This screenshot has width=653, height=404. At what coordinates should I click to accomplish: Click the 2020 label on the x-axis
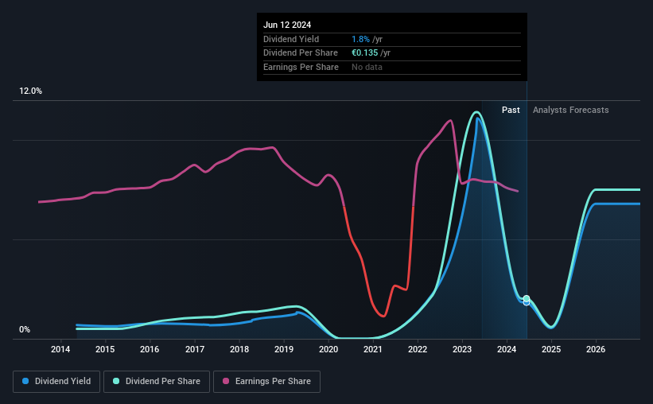[x=328, y=349]
